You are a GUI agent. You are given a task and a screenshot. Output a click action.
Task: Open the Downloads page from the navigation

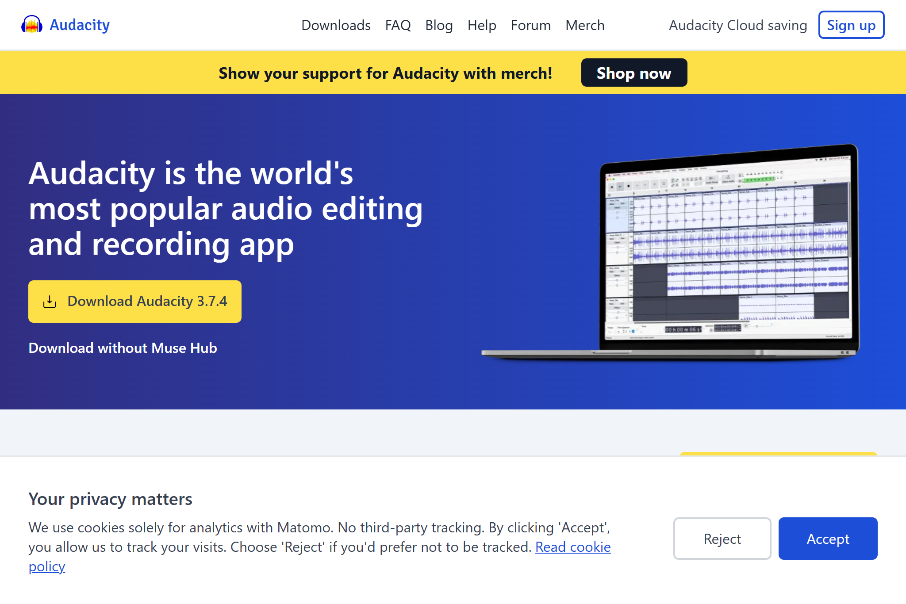coord(336,25)
